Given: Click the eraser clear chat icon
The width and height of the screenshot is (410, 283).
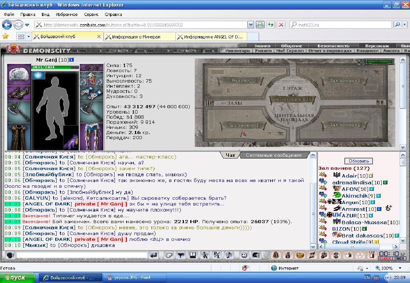Looking at the screenshot, I should tap(169, 255).
